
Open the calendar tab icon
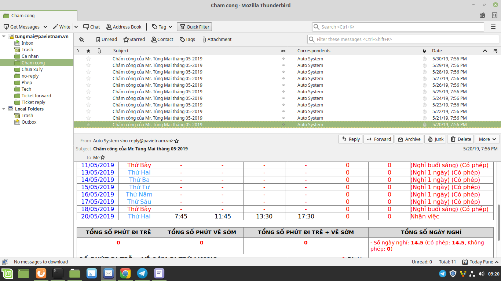click(482, 15)
